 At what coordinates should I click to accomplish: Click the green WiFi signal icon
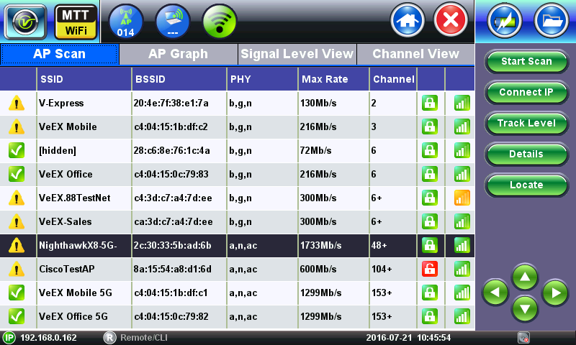pyautogui.click(x=220, y=21)
